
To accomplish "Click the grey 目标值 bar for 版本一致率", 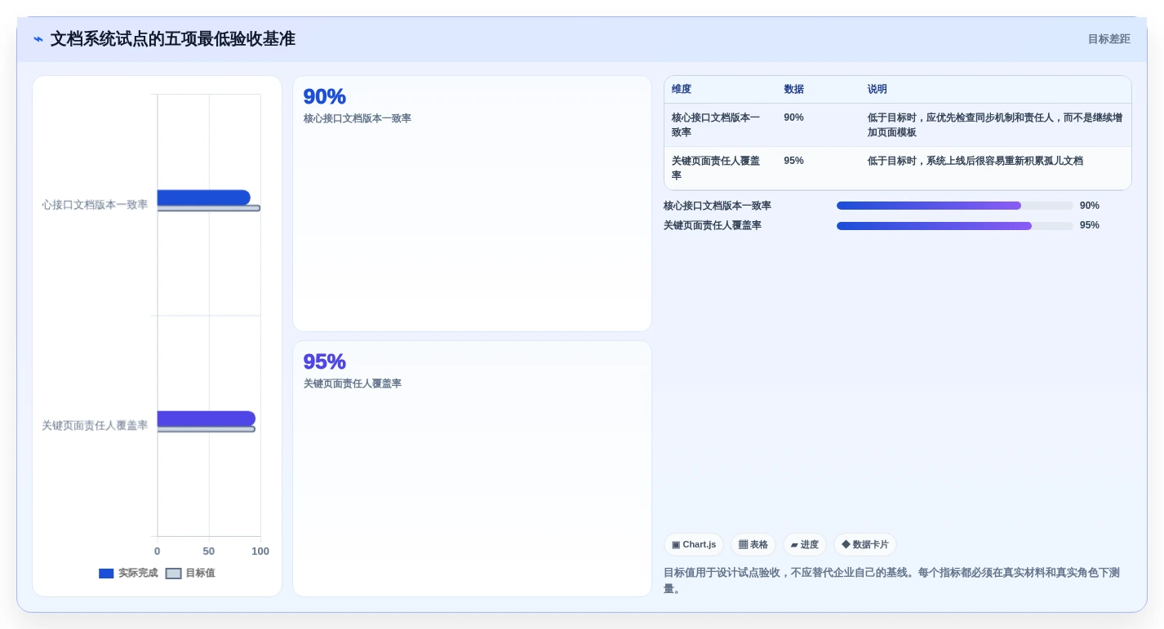I will [x=209, y=209].
